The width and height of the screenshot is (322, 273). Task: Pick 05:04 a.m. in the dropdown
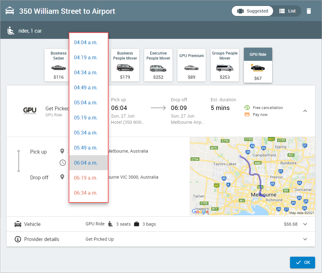click(x=88, y=102)
